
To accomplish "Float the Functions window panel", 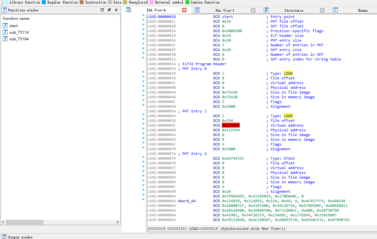I will (109, 10).
